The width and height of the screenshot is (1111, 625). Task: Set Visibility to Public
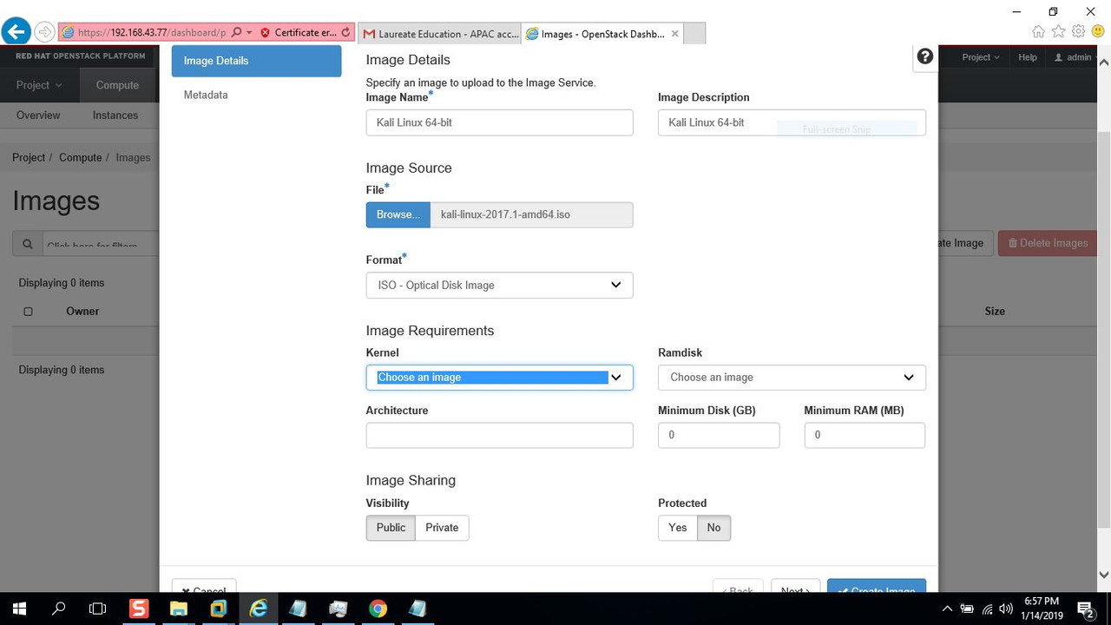pos(391,528)
